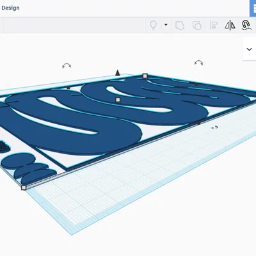The height and width of the screenshot is (256, 256).
Task: Select the black cone lift handle
Action: (118, 72)
